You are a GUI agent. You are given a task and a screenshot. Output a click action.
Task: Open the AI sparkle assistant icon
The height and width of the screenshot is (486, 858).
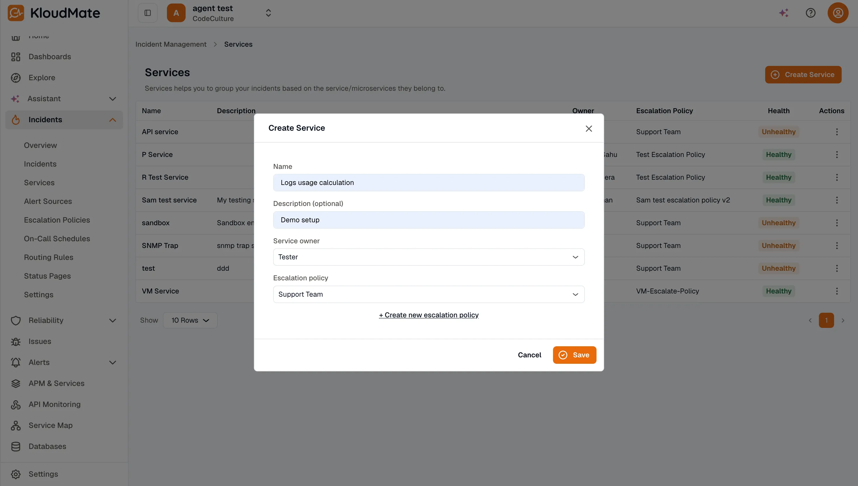[784, 13]
